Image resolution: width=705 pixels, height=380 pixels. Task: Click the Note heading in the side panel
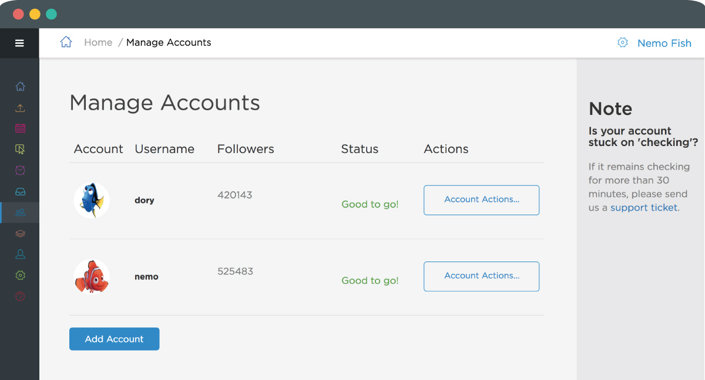click(x=610, y=108)
